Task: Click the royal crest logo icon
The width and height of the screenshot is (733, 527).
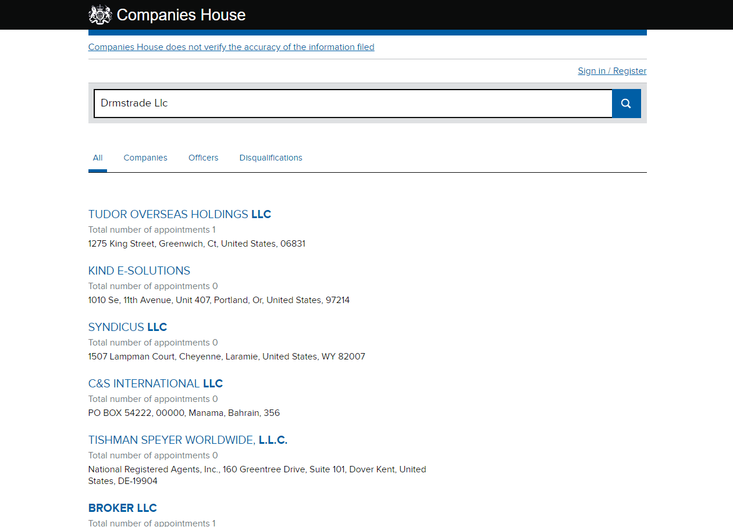Action: point(99,15)
